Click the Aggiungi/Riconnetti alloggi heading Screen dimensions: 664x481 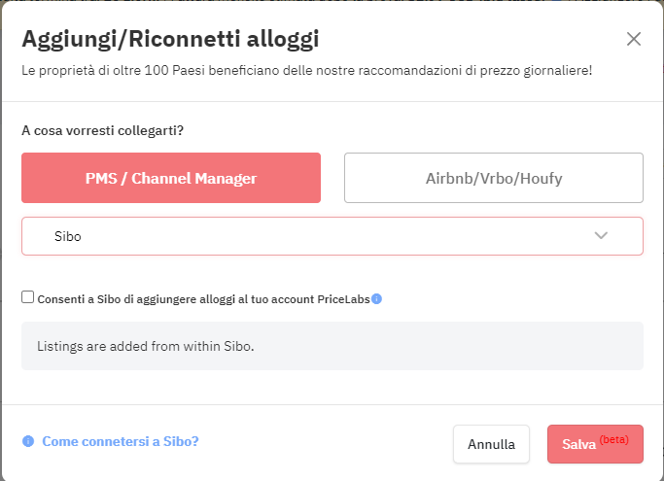point(170,40)
